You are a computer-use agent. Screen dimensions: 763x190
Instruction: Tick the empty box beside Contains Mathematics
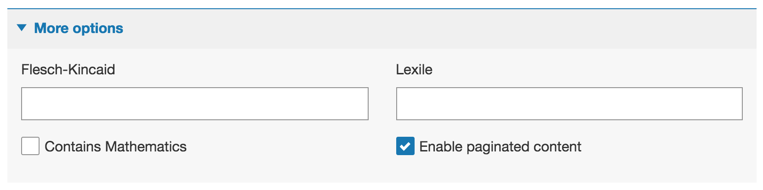click(x=30, y=146)
